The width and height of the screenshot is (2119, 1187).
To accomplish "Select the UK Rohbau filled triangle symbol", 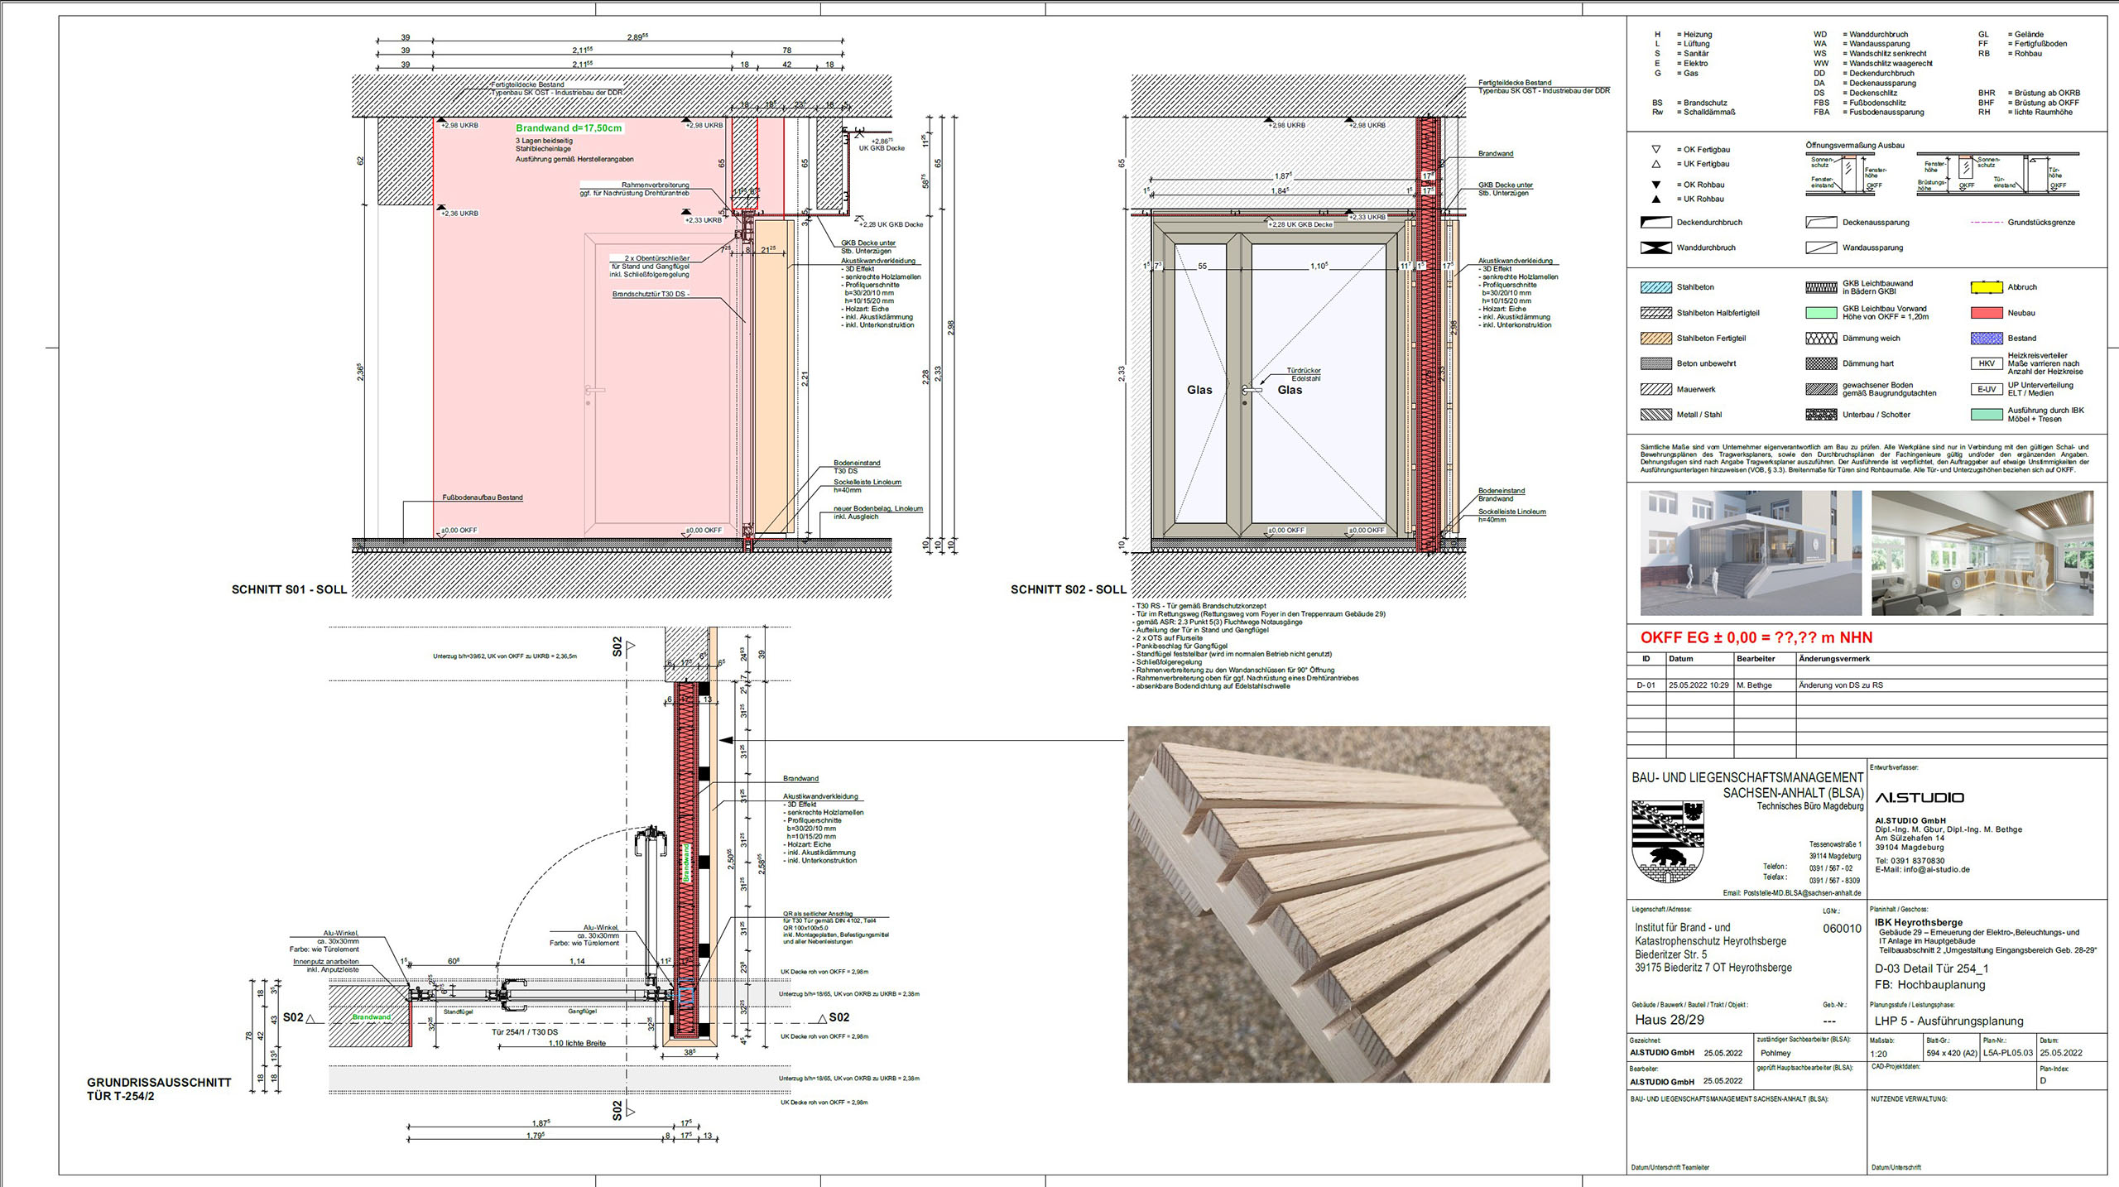I will click(x=1656, y=199).
